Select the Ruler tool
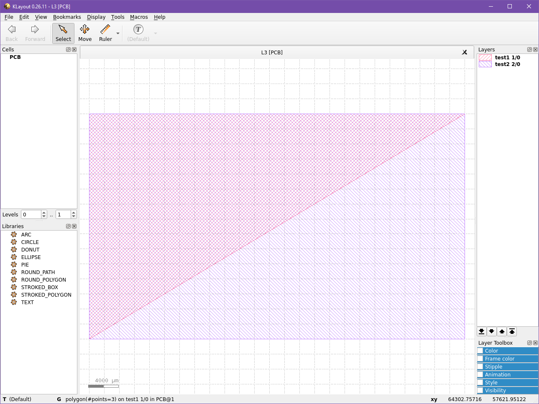This screenshot has width=539, height=404. pos(105,33)
